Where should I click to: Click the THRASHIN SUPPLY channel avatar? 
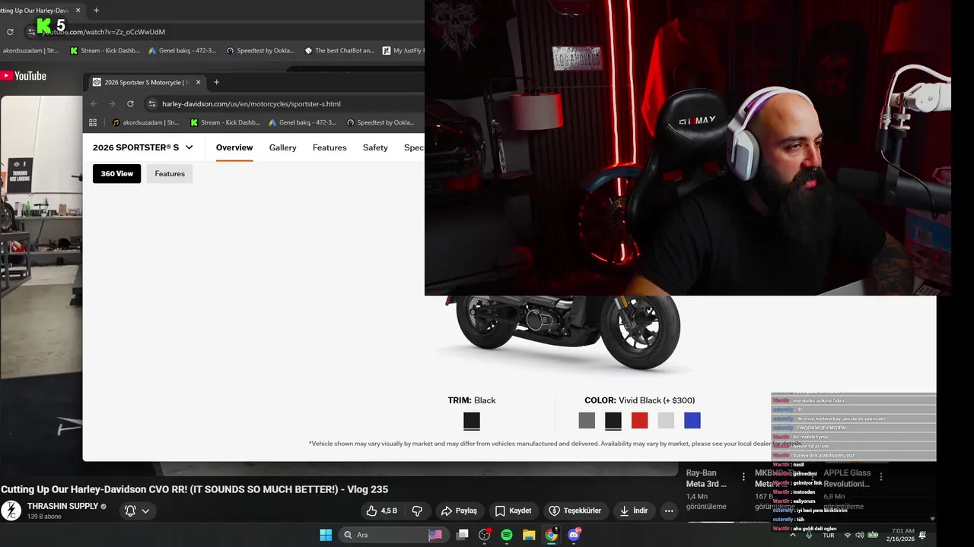coord(11,511)
